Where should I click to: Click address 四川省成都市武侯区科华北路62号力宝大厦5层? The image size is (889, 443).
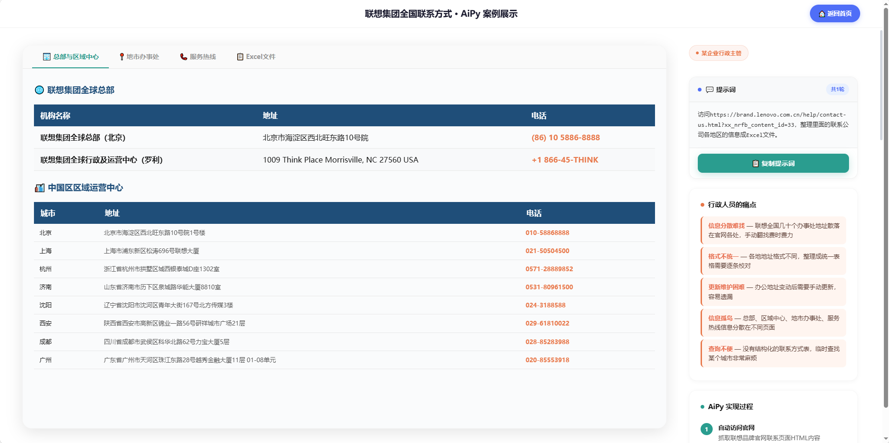coord(167,342)
